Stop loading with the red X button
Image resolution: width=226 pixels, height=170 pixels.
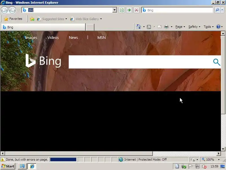pos(136,10)
